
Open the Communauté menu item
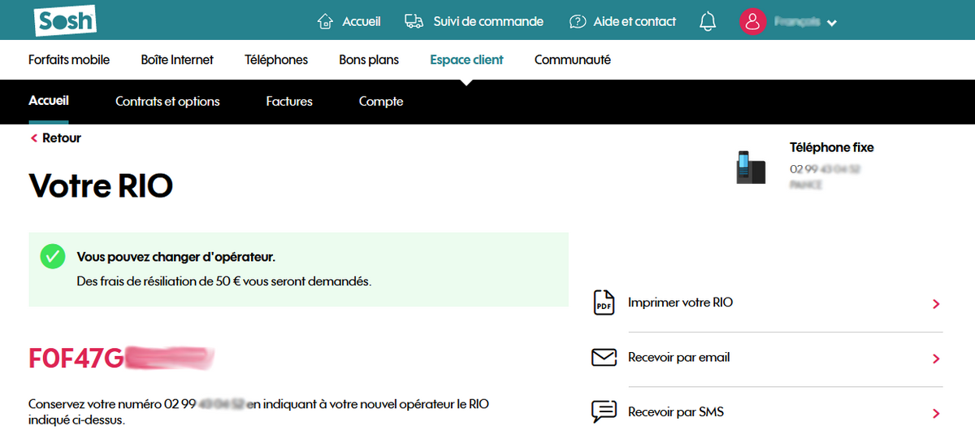[572, 59]
